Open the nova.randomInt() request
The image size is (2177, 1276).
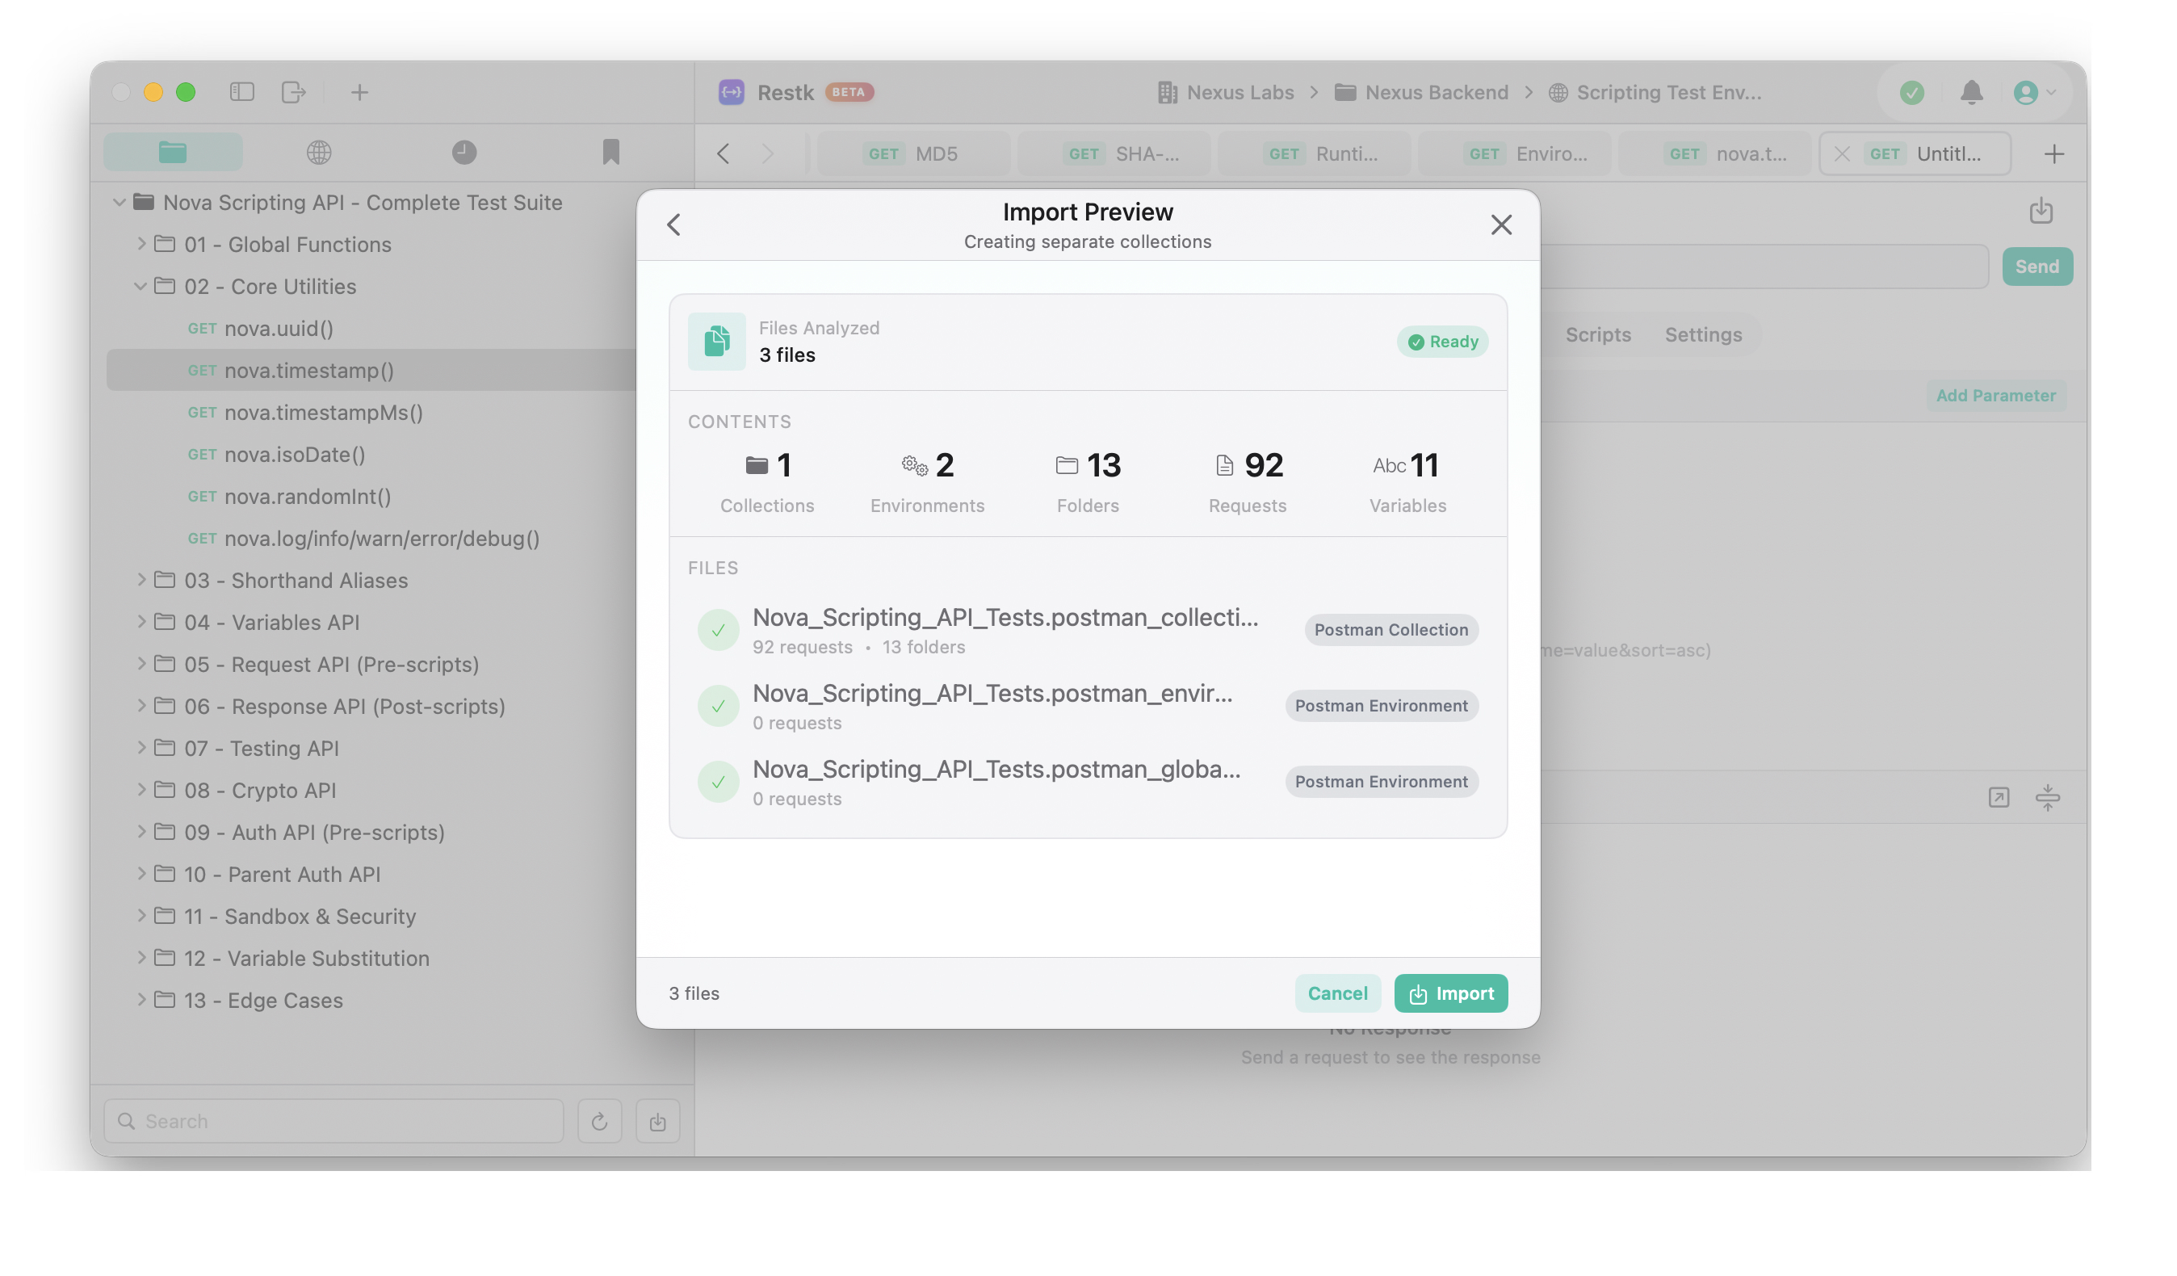click(308, 496)
